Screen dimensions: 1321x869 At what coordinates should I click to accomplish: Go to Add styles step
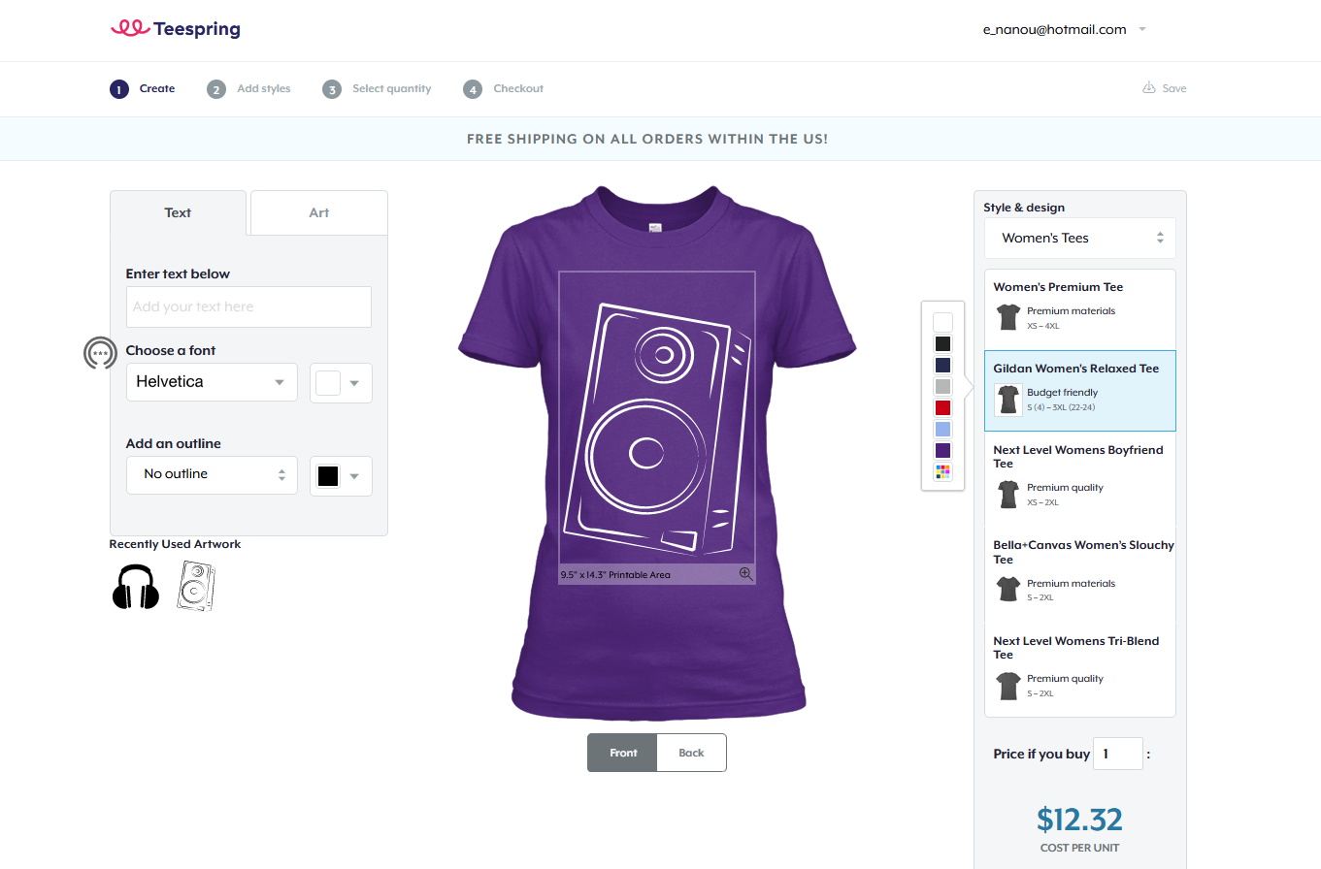point(249,89)
